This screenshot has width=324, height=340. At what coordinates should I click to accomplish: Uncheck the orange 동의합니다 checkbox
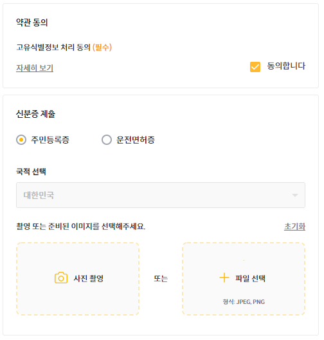[255, 67]
